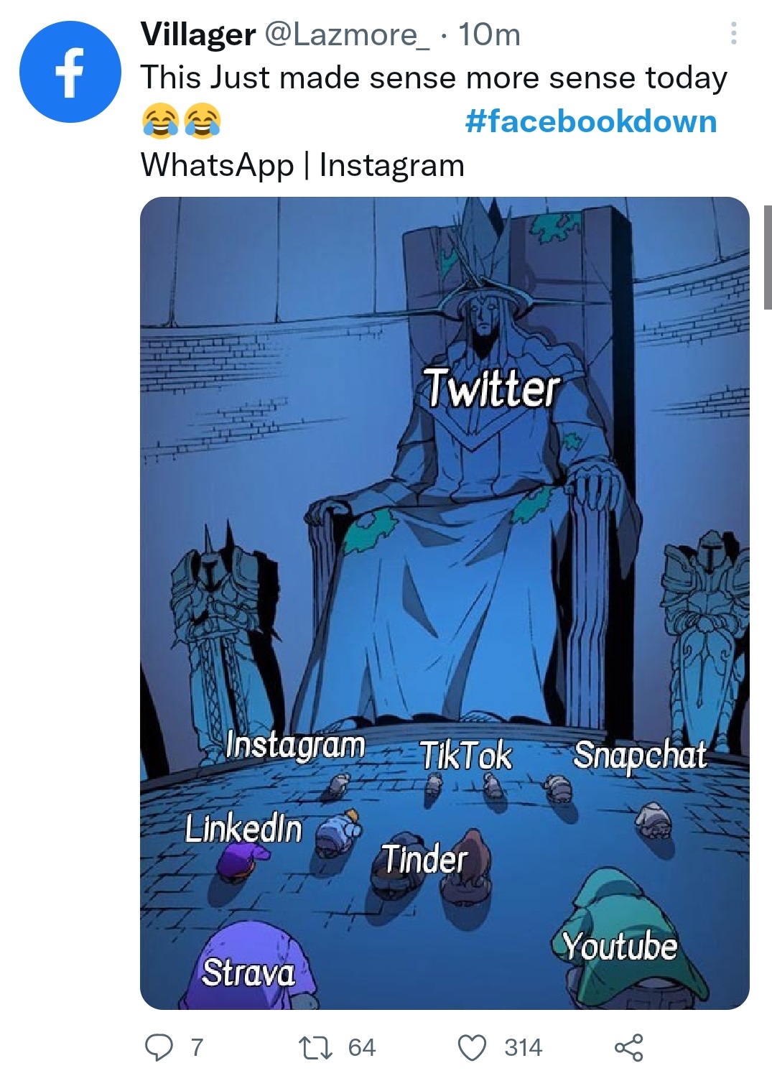Viewport: 772px width, 1081px height.
Task: Click the 'WhatsApp | Instagram' text line
Action: point(302,164)
